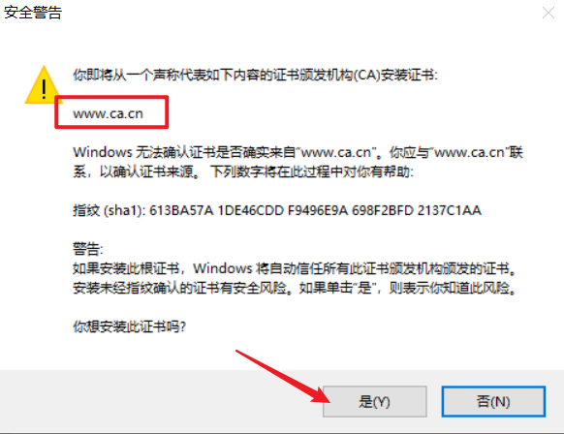Click the 是(Y) button to install certificate

click(374, 401)
